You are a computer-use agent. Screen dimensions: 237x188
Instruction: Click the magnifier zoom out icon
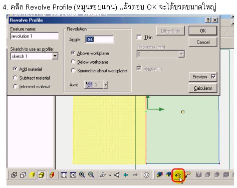point(91,175)
